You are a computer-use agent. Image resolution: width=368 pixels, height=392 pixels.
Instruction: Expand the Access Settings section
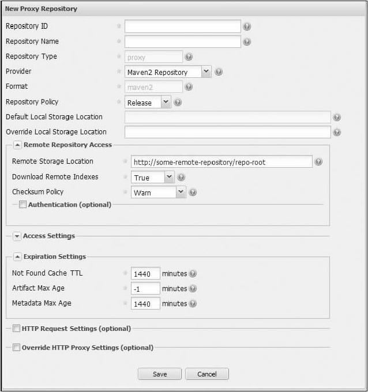coord(17,236)
